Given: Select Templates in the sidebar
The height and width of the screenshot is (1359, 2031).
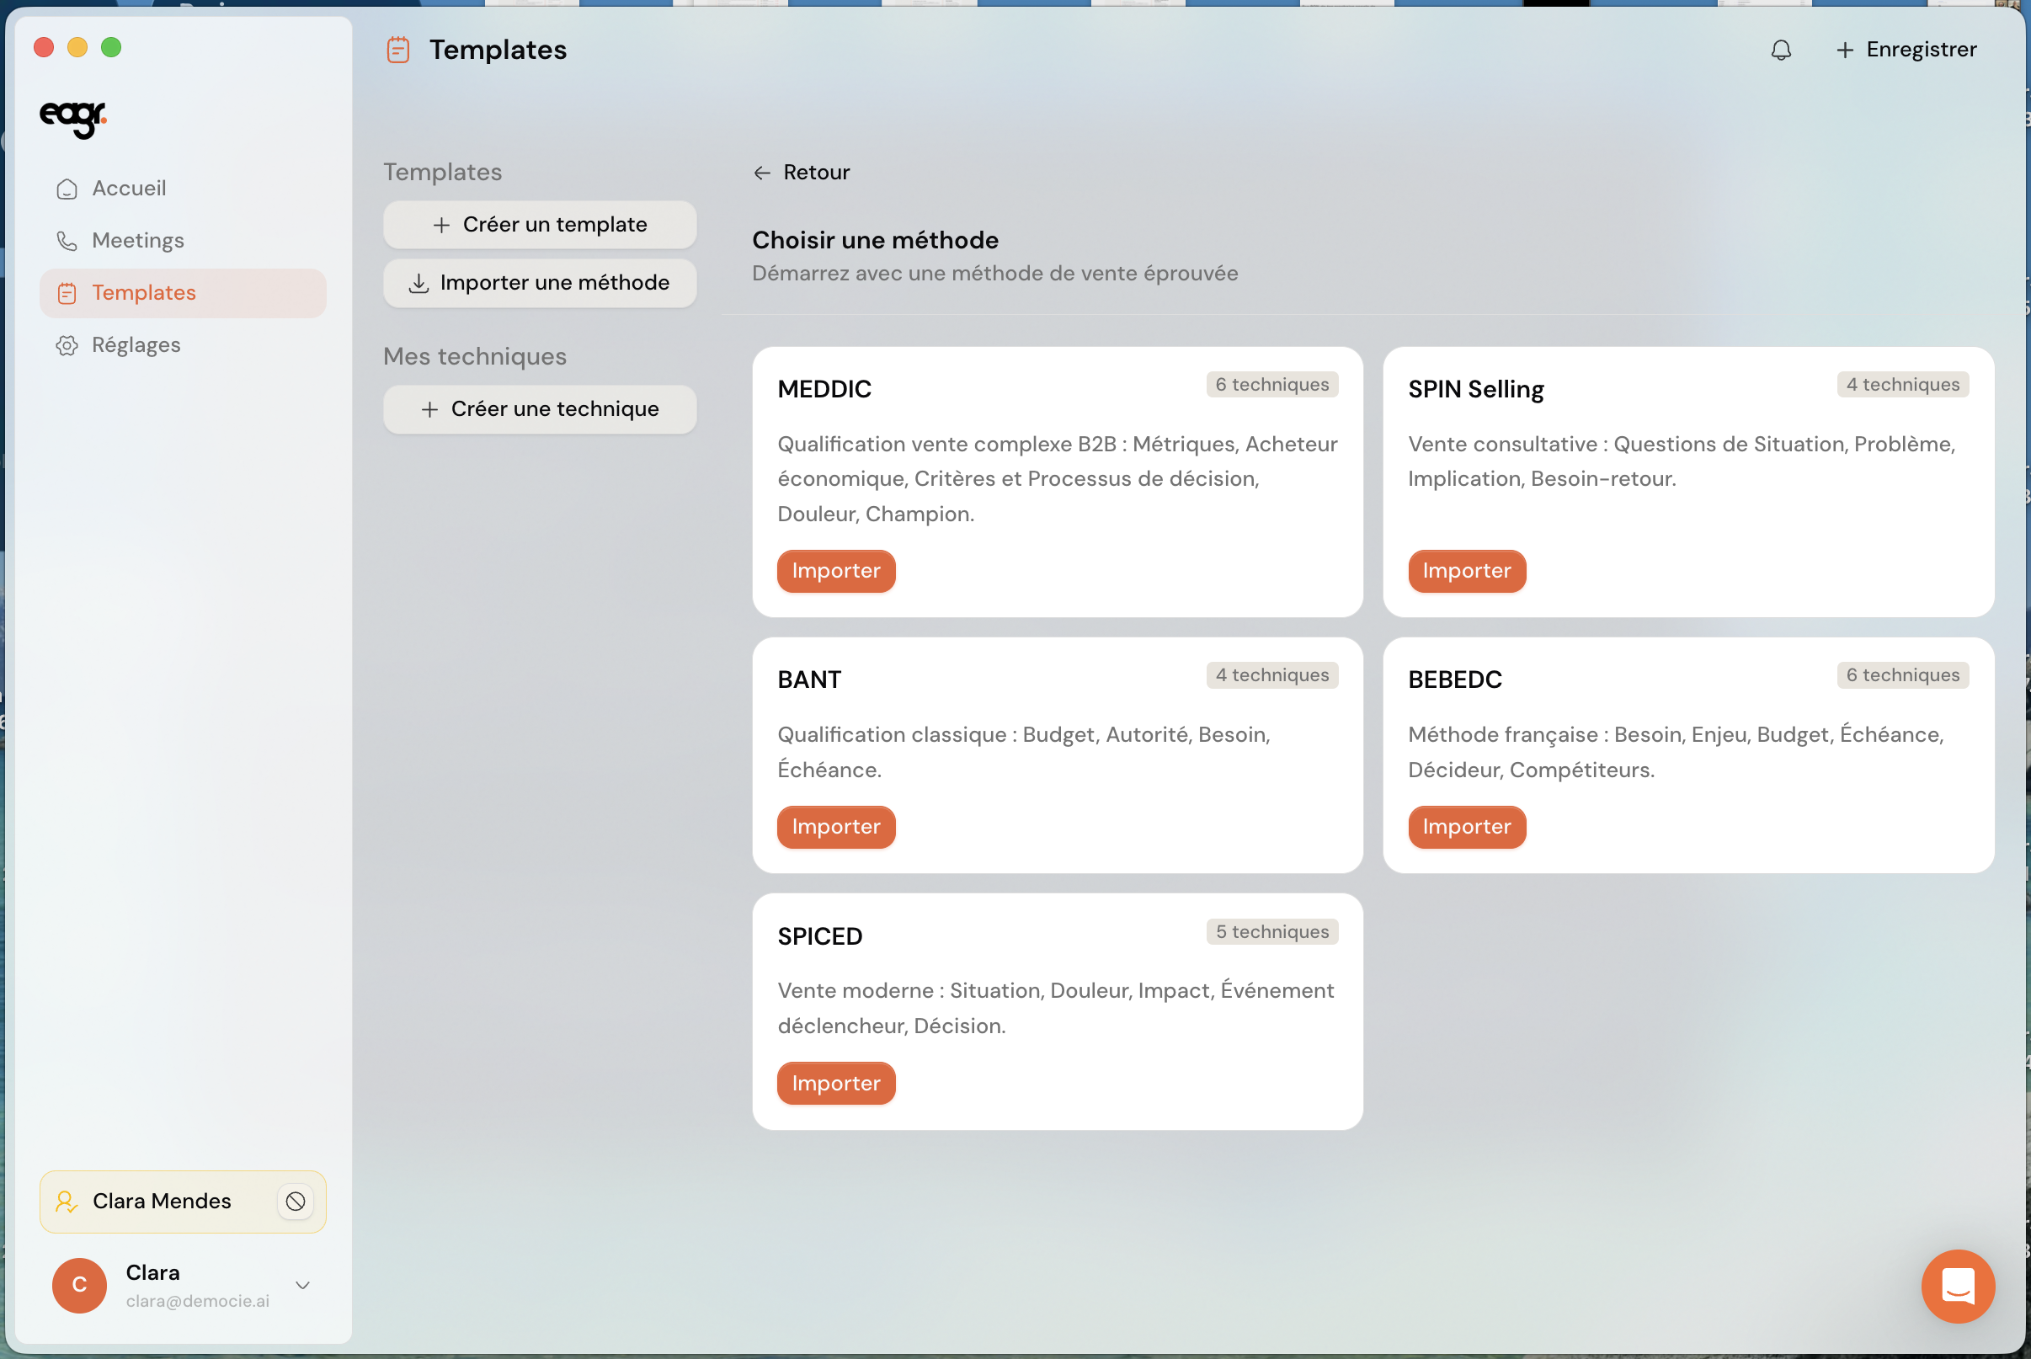Looking at the screenshot, I should click(183, 293).
